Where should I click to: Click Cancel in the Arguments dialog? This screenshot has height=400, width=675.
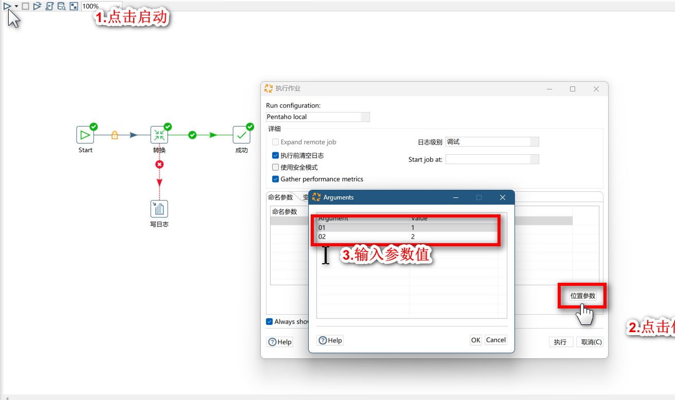tap(495, 340)
